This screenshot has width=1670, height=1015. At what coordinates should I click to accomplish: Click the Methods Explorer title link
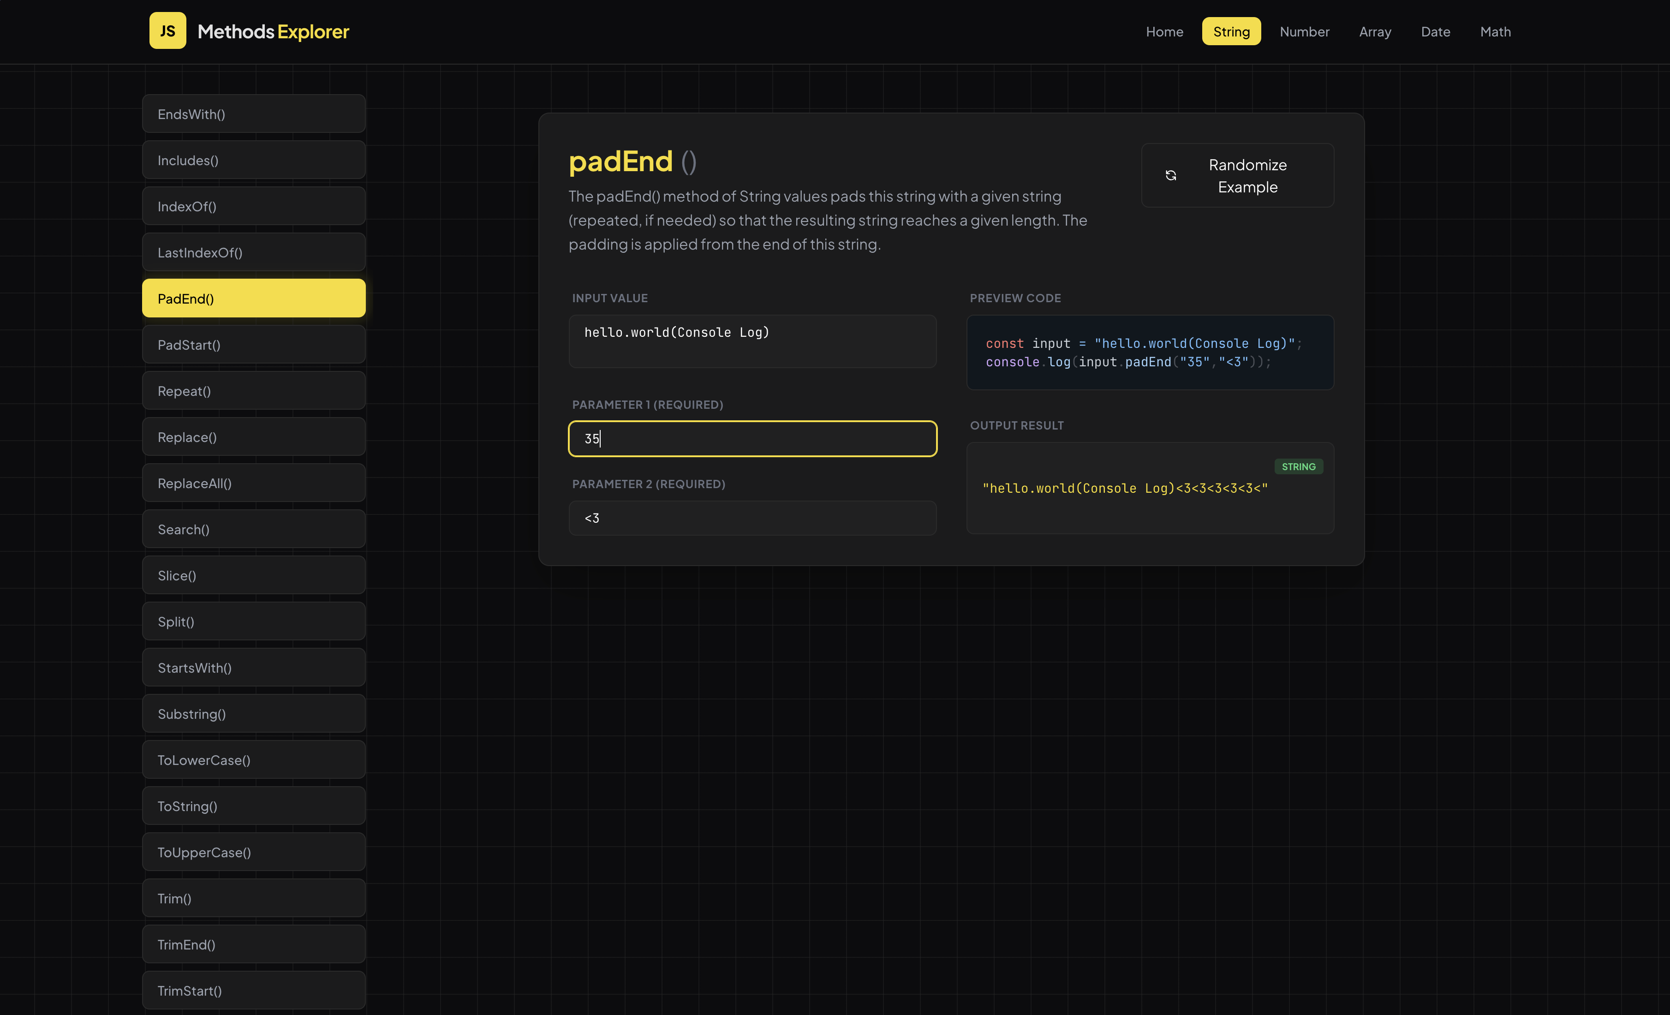[273, 31]
